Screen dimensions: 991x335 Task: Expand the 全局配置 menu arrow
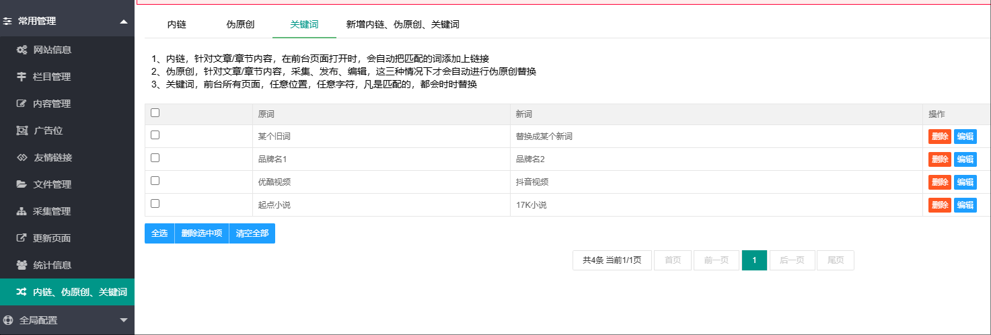(x=123, y=320)
